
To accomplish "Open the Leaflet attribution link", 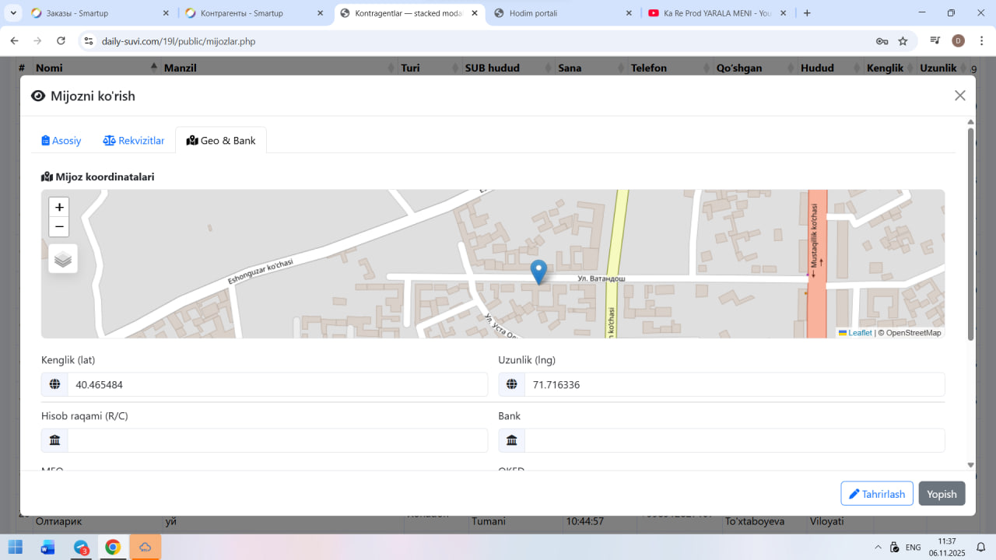I will click(x=855, y=333).
